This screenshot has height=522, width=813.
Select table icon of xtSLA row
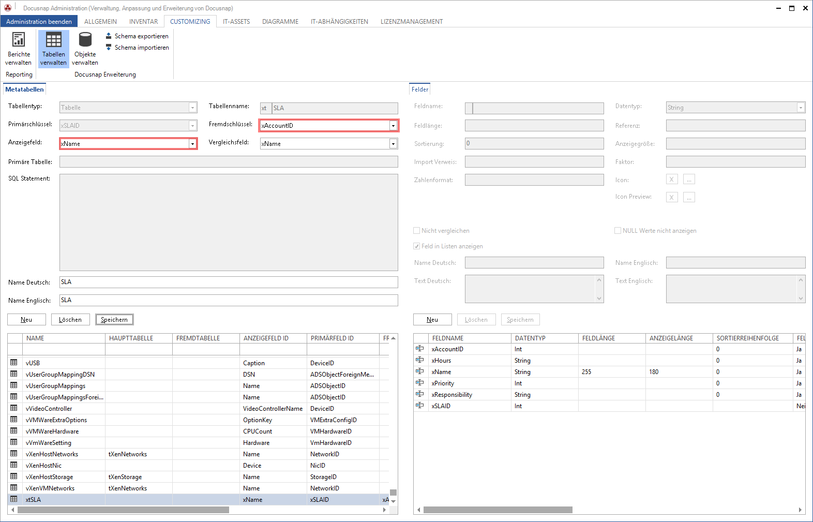(x=14, y=499)
